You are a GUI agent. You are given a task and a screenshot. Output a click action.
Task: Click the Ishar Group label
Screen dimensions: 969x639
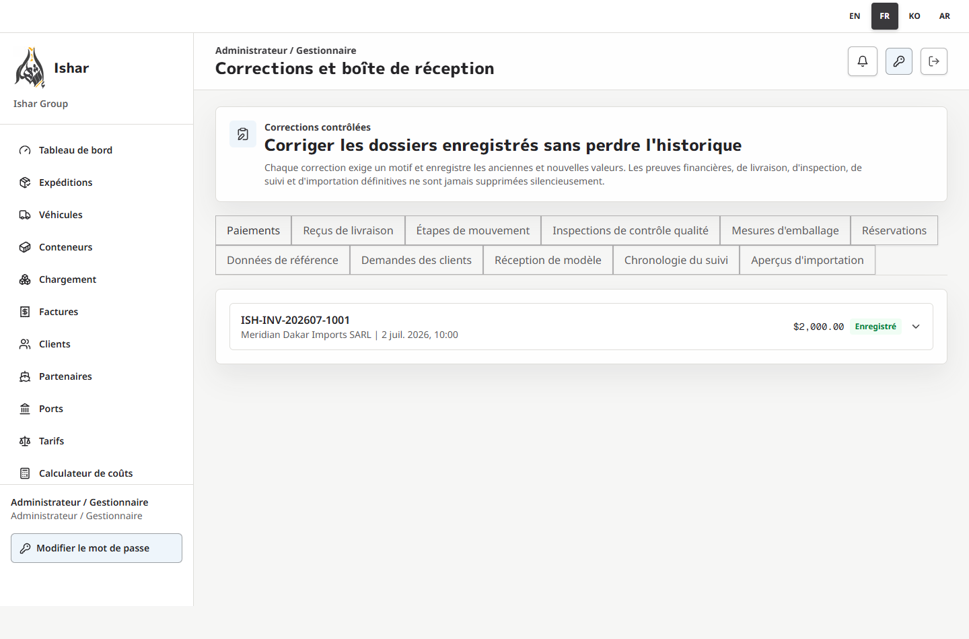pyautogui.click(x=40, y=104)
